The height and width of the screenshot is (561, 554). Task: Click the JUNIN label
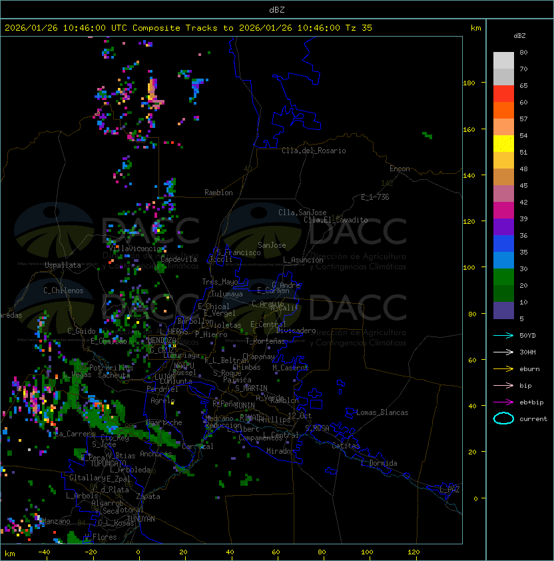tap(244, 405)
